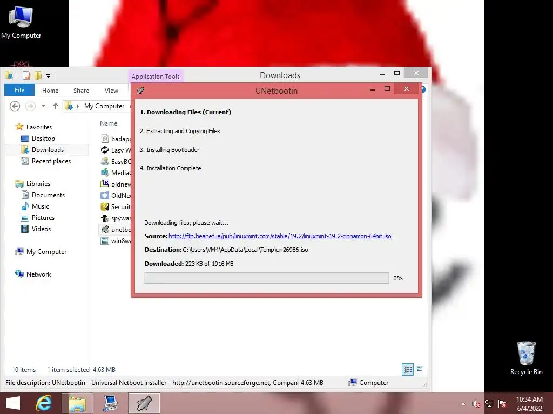This screenshot has width=553, height=414.
Task: Open My Computer desktop icon
Action: coord(21,23)
